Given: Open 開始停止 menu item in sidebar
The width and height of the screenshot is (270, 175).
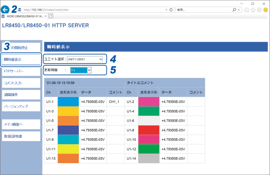Looking at the screenshot, I should (21, 47).
